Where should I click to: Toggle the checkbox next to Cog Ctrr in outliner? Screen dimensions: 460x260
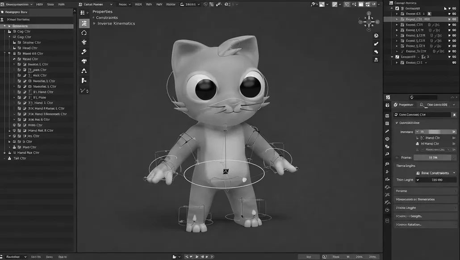pyautogui.click(x=14, y=32)
